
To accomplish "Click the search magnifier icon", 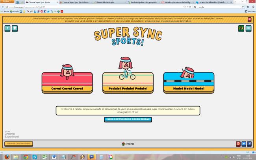I will 243,7.
